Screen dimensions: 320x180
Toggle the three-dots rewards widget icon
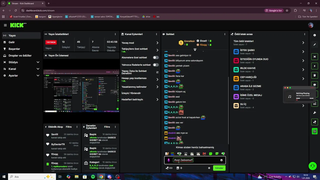pos(315,122)
